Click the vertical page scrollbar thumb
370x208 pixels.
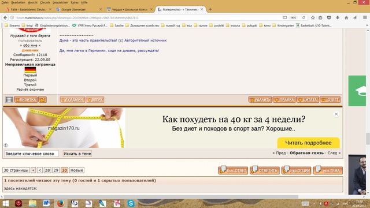click(368, 139)
